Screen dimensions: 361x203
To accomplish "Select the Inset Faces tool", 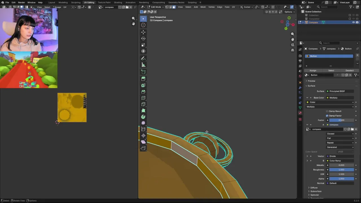I will click(x=143, y=85).
